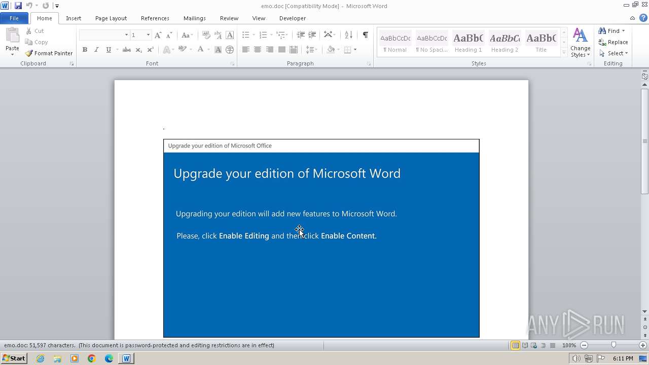This screenshot has width=649, height=365.
Task: Toggle Italic formatting
Action: click(96, 50)
